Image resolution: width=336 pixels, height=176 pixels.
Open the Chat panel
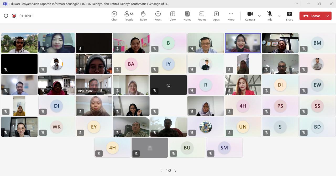114,16
